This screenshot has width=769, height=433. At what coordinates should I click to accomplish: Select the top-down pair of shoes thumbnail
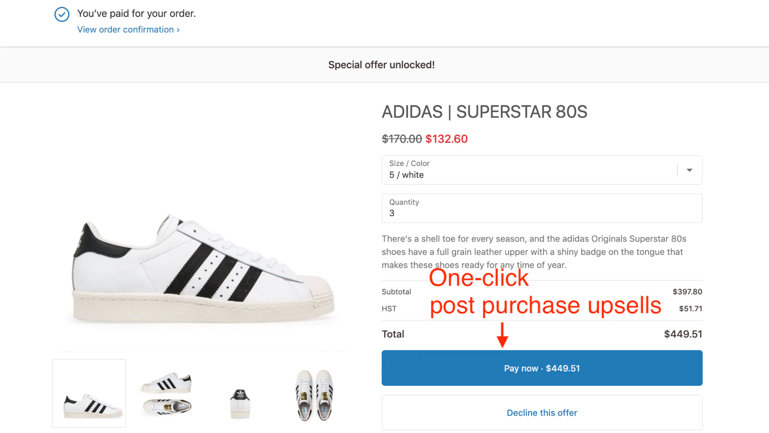pos(314,395)
